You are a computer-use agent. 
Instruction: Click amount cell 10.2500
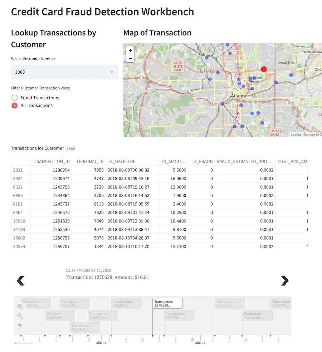(x=174, y=212)
